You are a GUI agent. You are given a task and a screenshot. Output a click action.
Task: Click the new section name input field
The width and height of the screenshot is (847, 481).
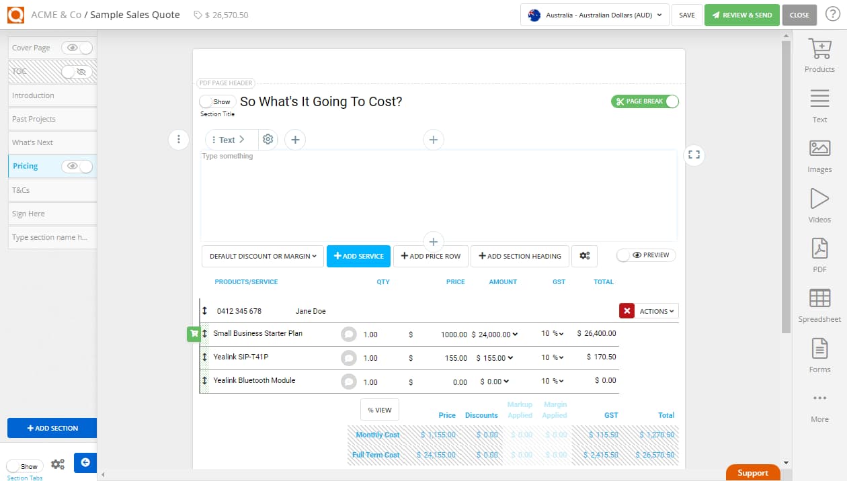pos(52,237)
